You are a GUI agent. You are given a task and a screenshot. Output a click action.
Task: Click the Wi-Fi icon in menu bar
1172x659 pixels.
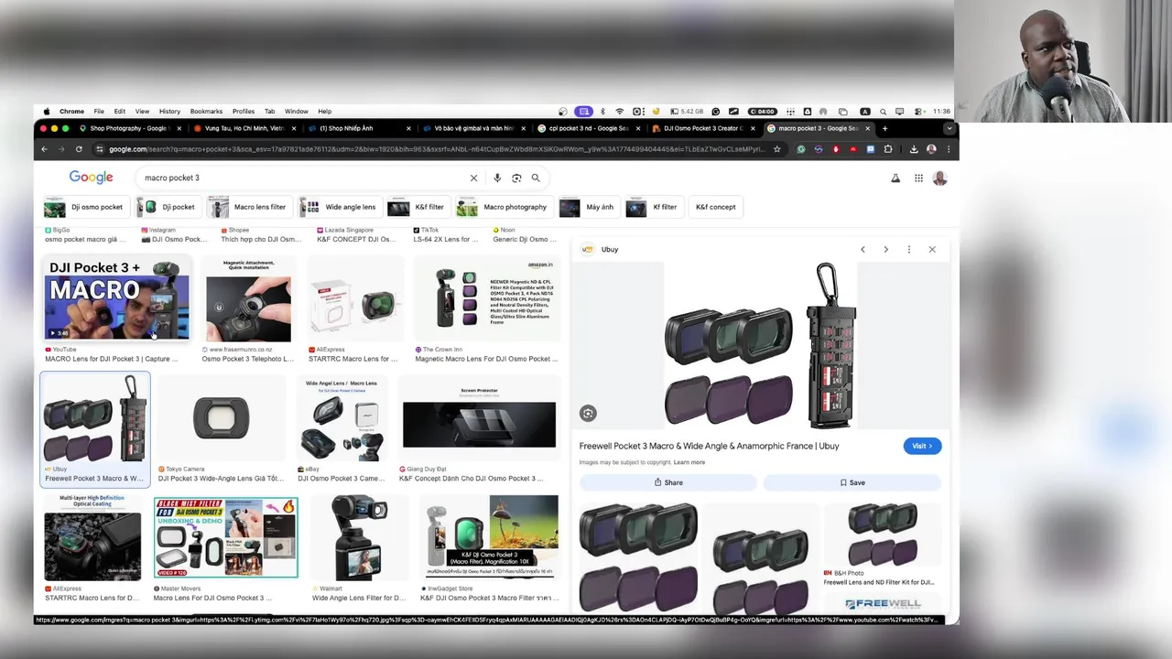point(619,112)
